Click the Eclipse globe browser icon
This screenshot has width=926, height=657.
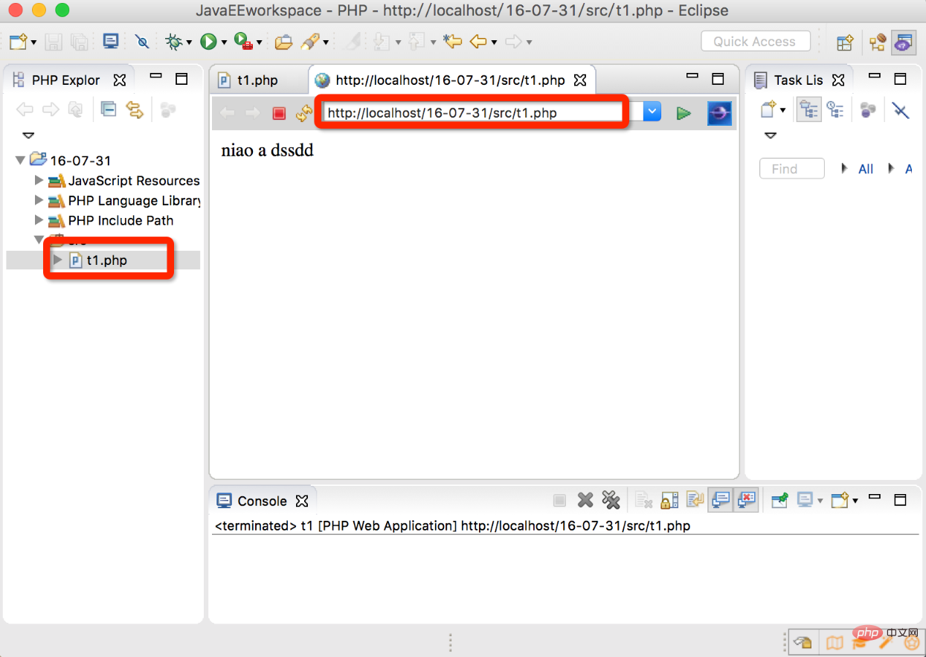[x=719, y=113]
